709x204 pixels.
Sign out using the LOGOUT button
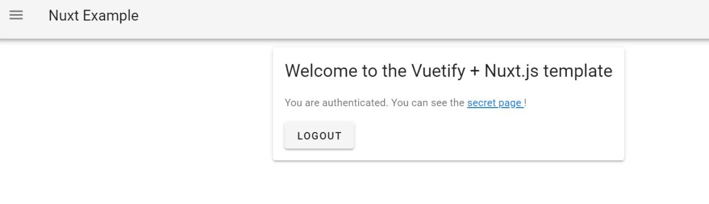tap(319, 136)
